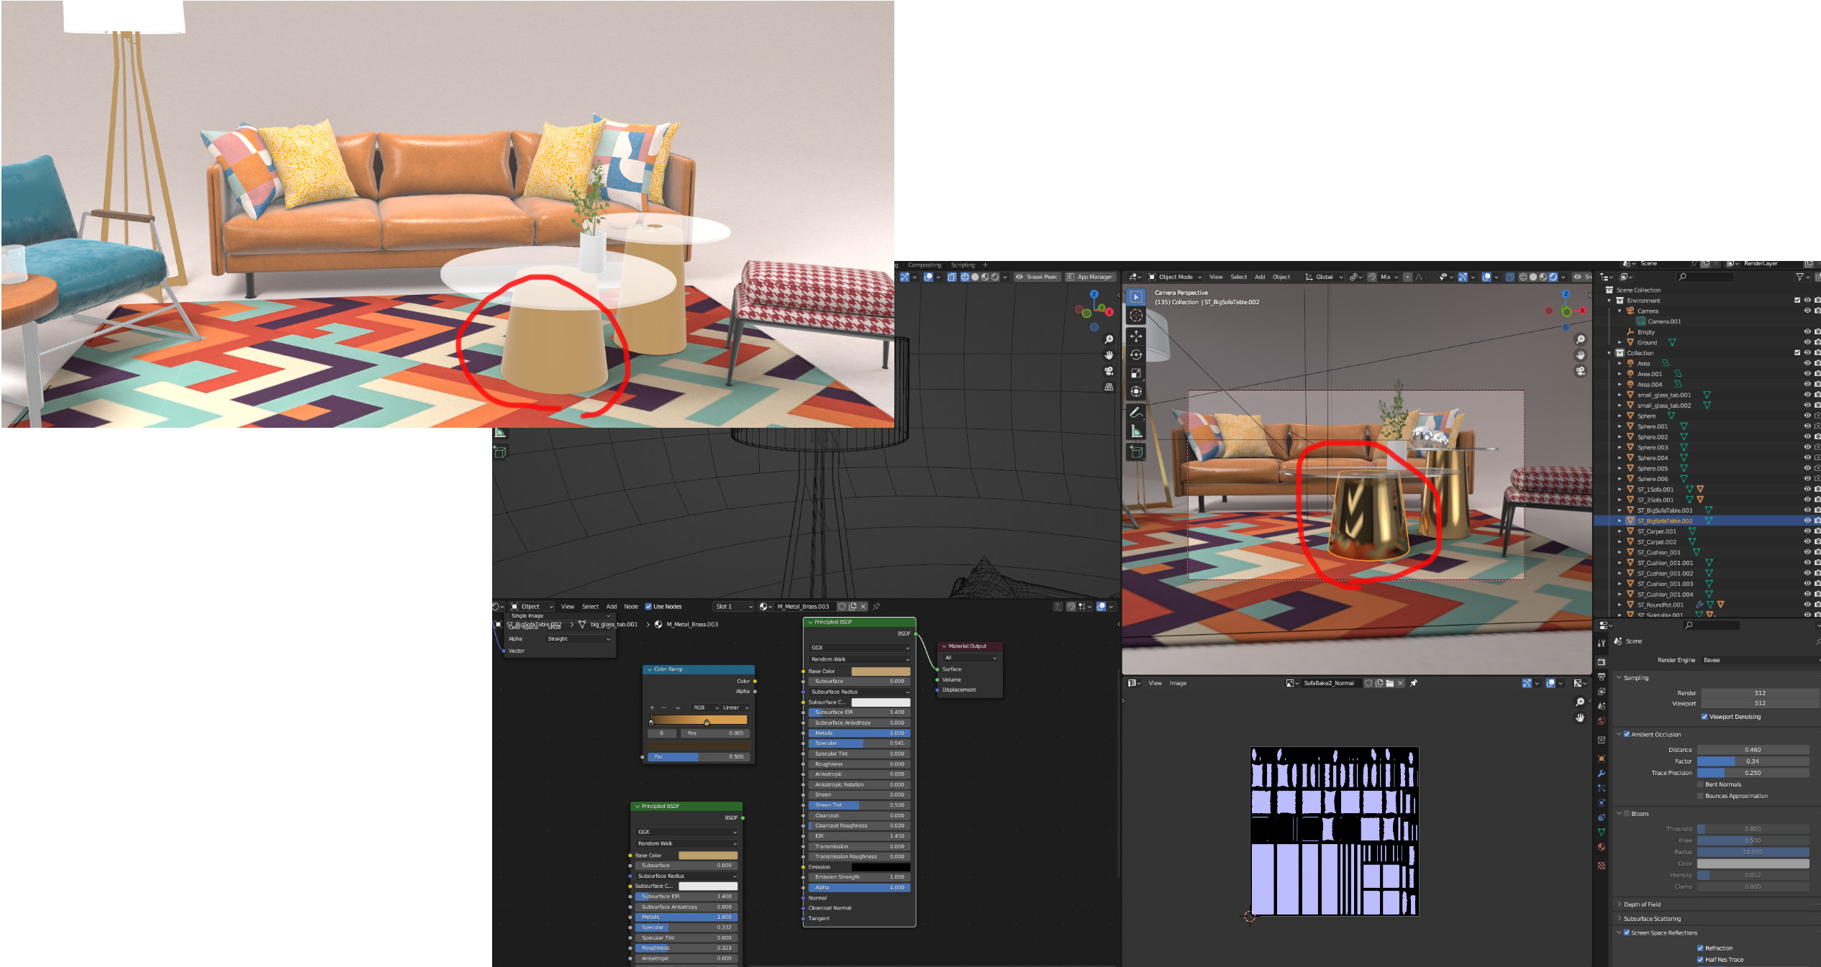
Task: Switch to the Compositing workspace tab
Action: (925, 265)
